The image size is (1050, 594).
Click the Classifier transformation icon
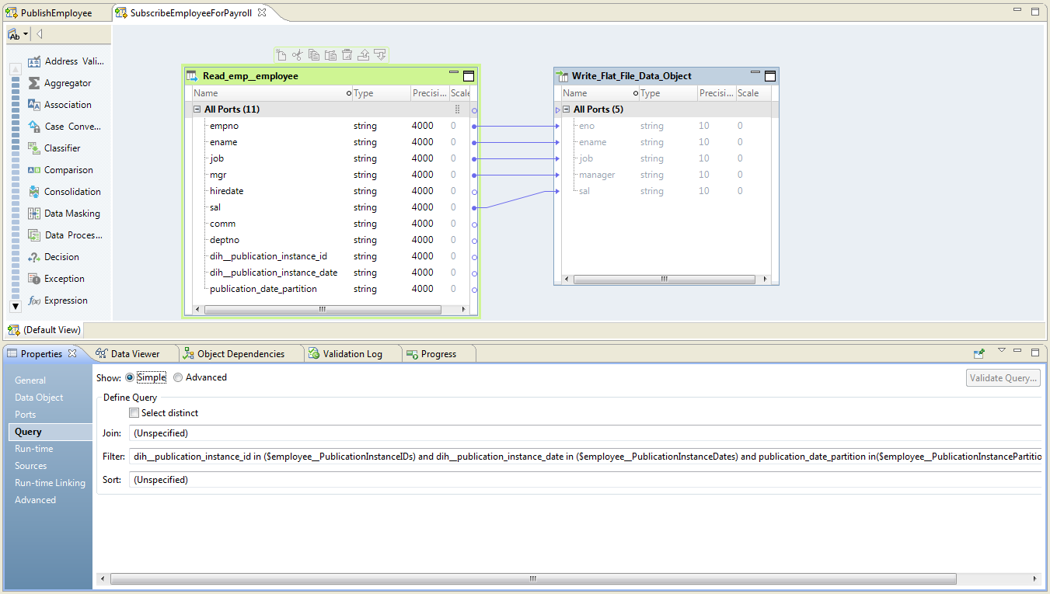34,148
